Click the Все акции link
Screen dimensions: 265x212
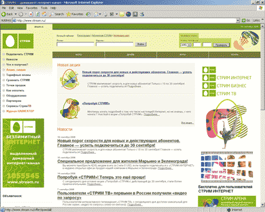coord(187,123)
